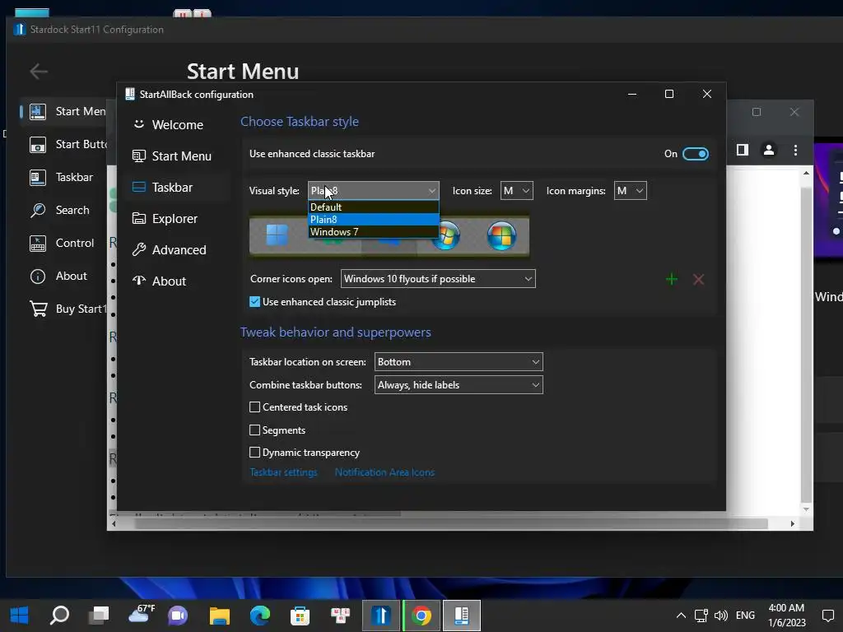Open Chrome side panel icon in browser window
Image resolution: width=843 pixels, height=632 pixels.
[743, 150]
